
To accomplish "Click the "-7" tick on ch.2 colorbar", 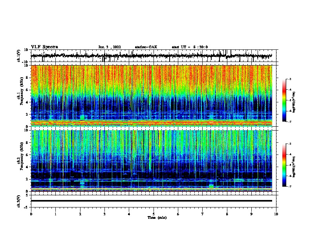I will pyautogui.click(x=290, y=187).
